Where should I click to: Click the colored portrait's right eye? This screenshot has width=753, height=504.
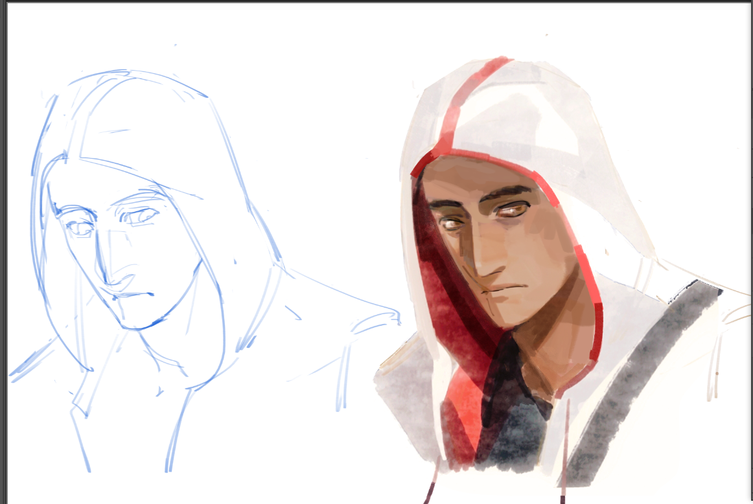click(x=513, y=210)
